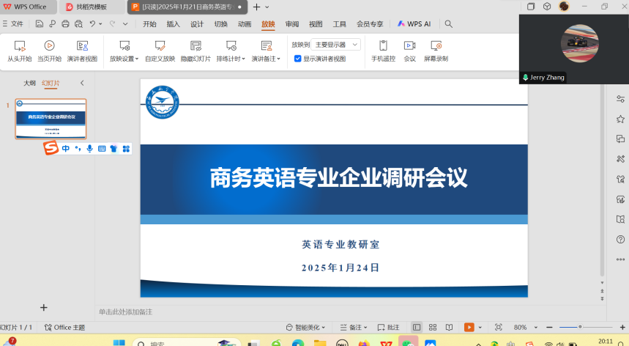Click 会议 meeting icon

click(409, 46)
